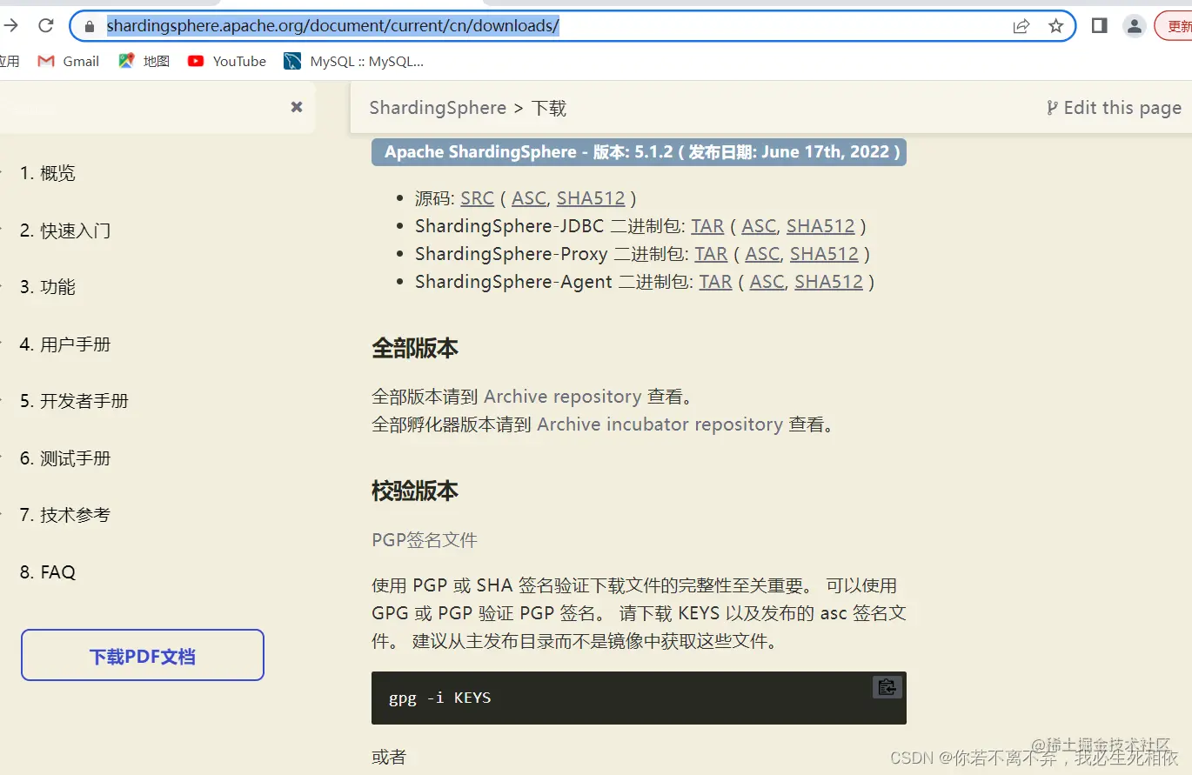Click the site security lock icon
The width and height of the screenshot is (1192, 775).
(89, 26)
